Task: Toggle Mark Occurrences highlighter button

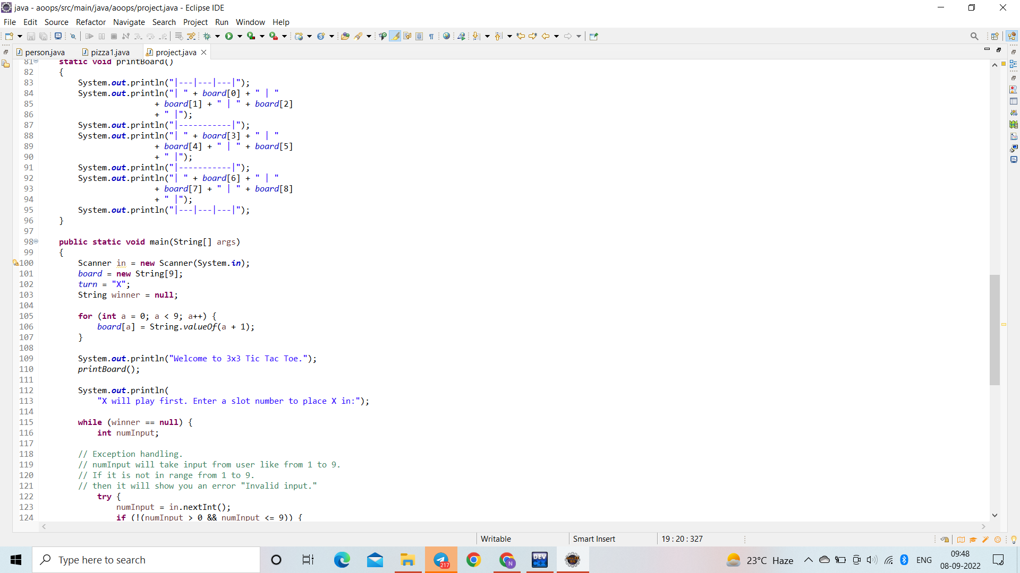Action: [395, 36]
